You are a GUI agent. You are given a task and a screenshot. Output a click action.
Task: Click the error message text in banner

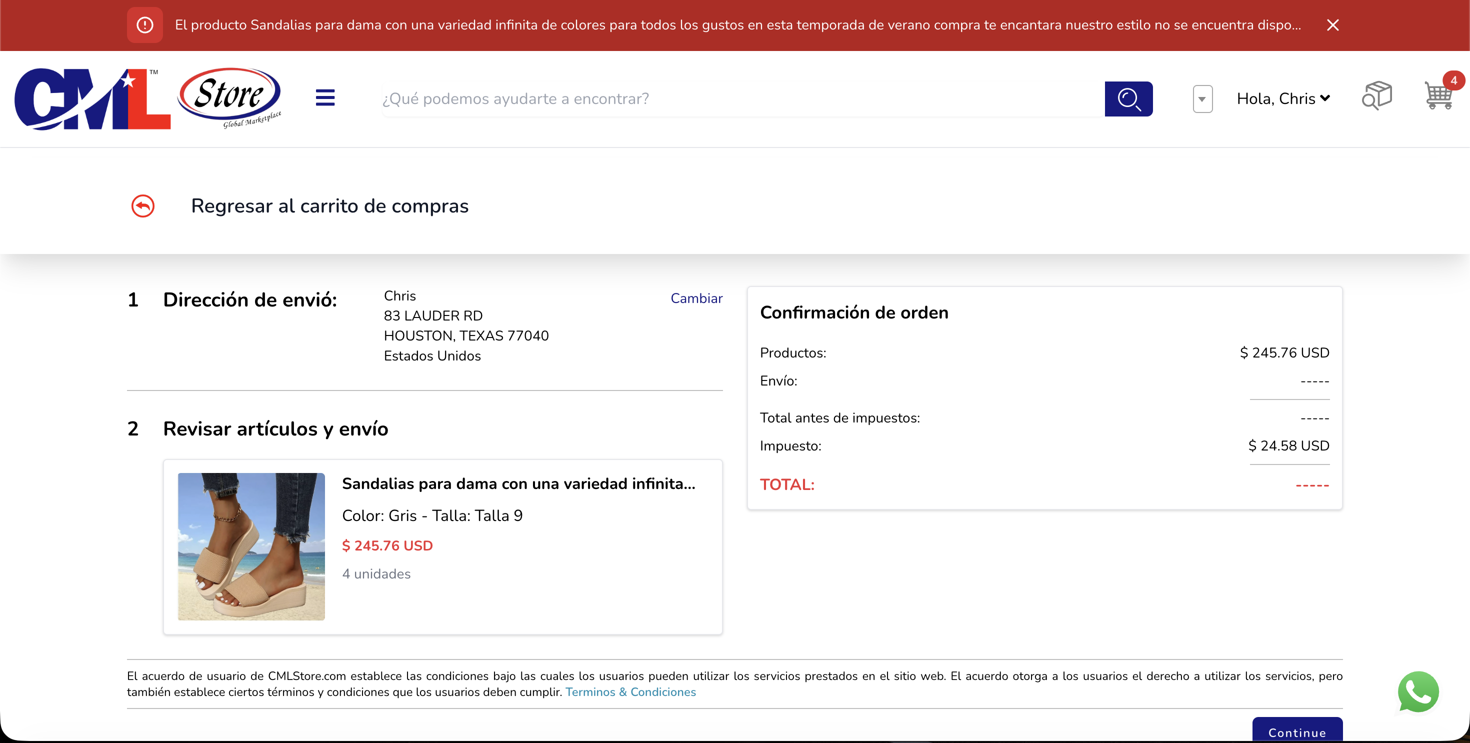click(x=737, y=25)
